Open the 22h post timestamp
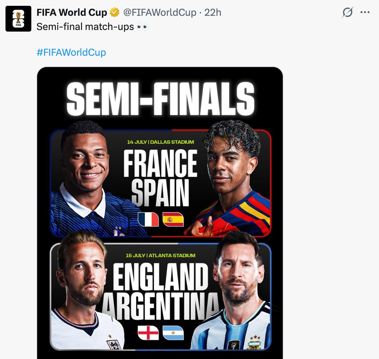Screen dimensions: 379x359 [x=213, y=12]
